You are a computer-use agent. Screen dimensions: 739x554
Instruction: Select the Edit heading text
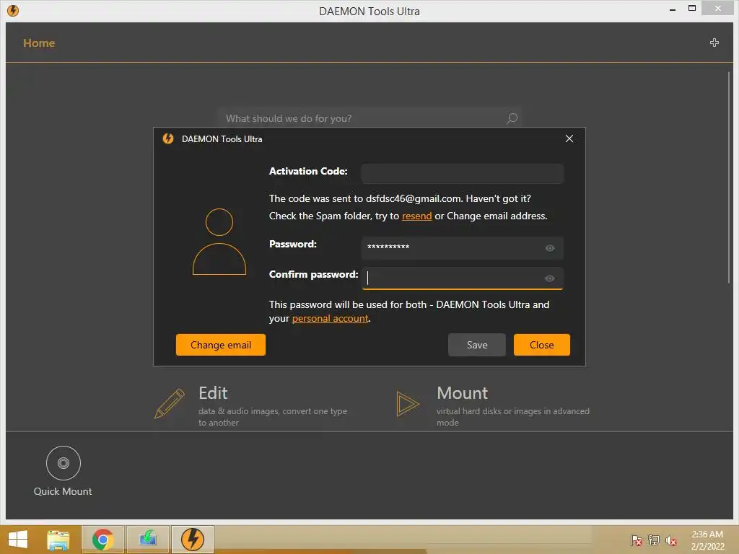click(x=213, y=393)
